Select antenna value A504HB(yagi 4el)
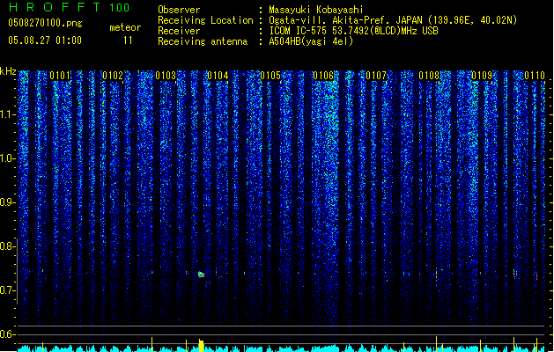 click(311, 41)
